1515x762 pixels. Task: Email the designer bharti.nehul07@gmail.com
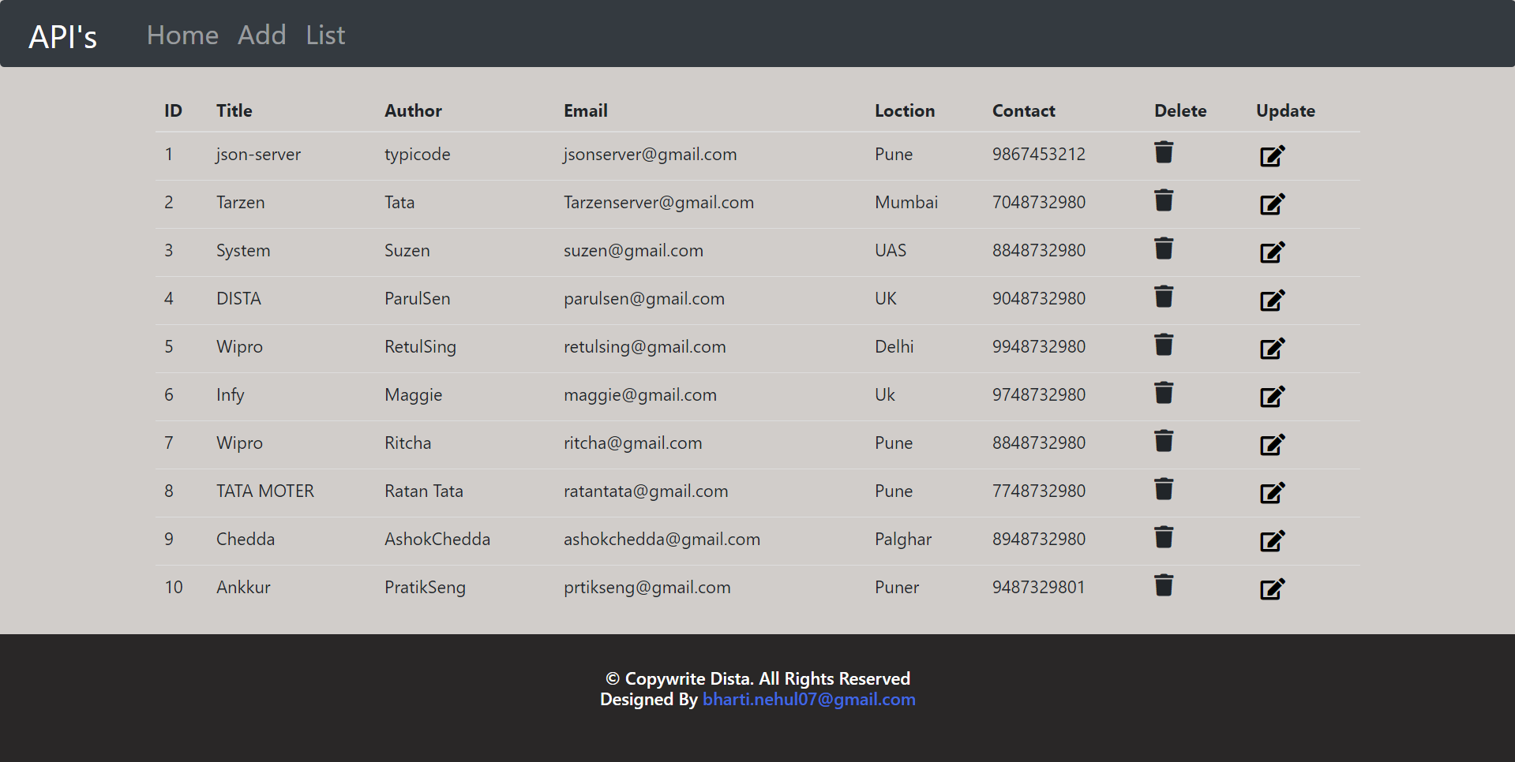point(808,699)
